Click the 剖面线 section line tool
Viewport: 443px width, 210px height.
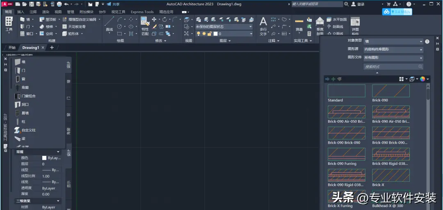coord(335,27)
